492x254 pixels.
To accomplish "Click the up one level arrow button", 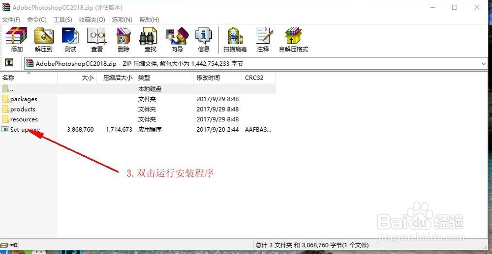I will point(9,63).
